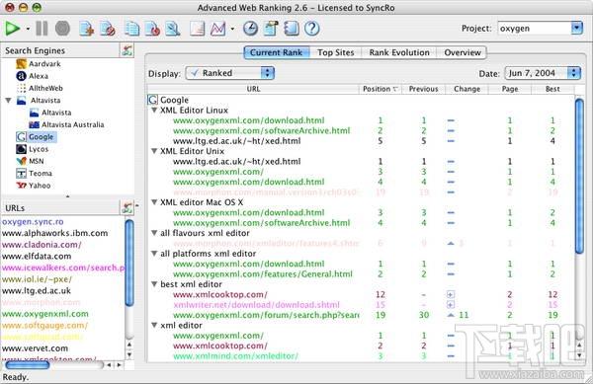Click the document with red marker icon
593x384 pixels.
coord(152,29)
